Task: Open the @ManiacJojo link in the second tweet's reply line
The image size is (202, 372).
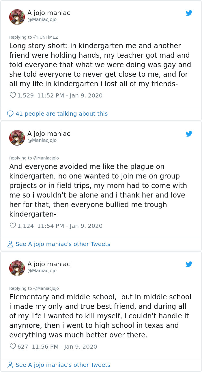Action: click(x=46, y=158)
